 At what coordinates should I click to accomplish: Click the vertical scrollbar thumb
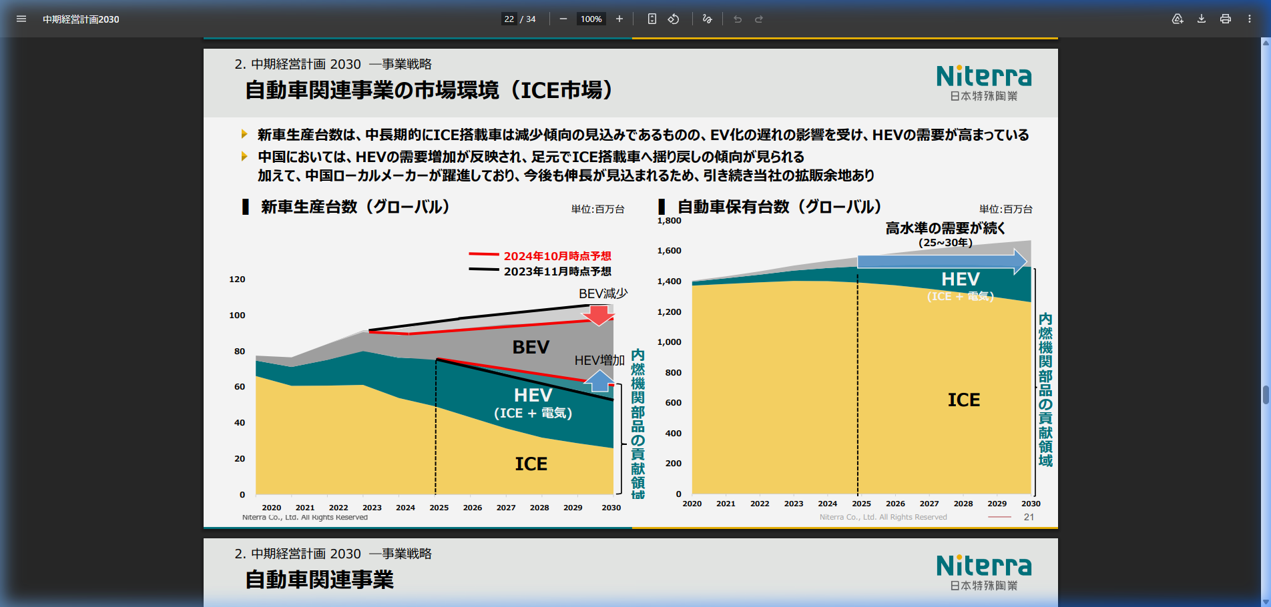coord(1265,395)
